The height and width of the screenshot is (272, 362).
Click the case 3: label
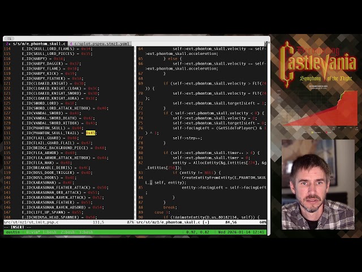162,212
